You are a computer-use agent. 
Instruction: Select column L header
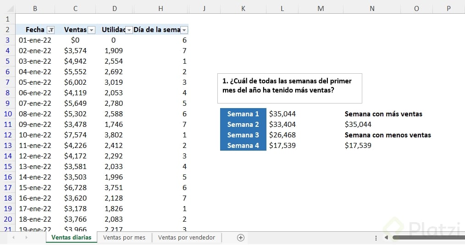click(282, 9)
